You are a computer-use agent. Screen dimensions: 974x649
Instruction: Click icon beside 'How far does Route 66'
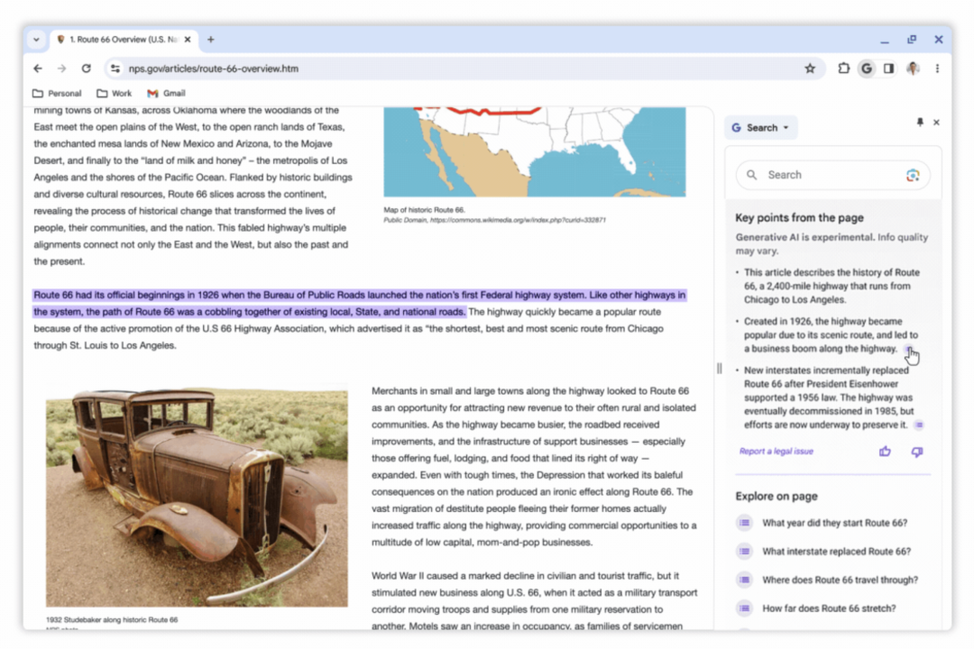(x=744, y=608)
